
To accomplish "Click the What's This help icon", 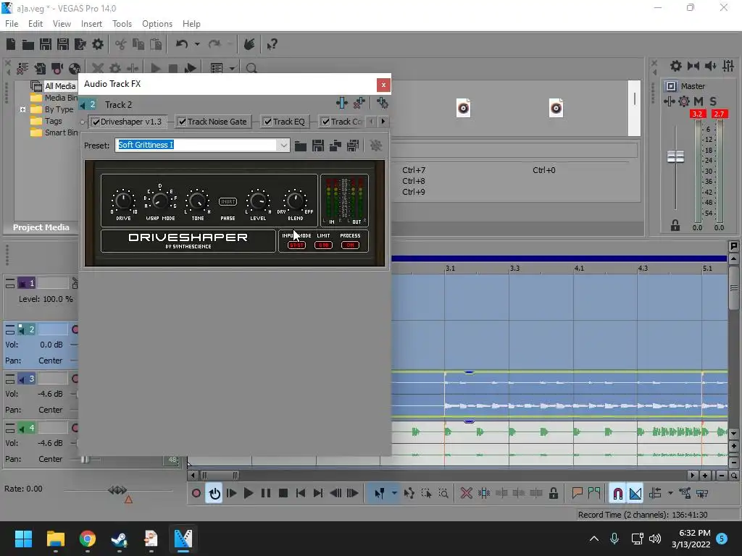I will (272, 44).
